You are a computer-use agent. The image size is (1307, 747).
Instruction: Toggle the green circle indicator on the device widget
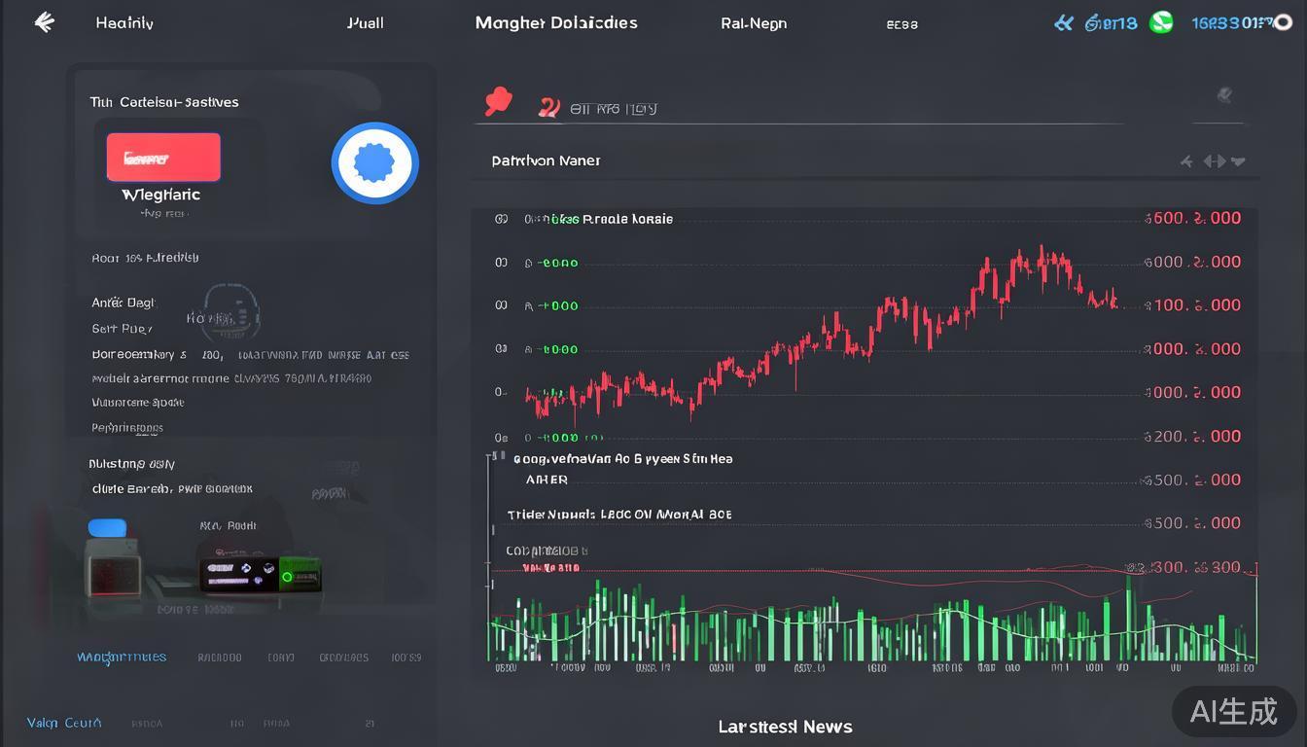[x=287, y=577]
